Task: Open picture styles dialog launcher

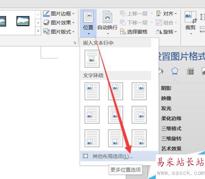Action: (x=75, y=43)
